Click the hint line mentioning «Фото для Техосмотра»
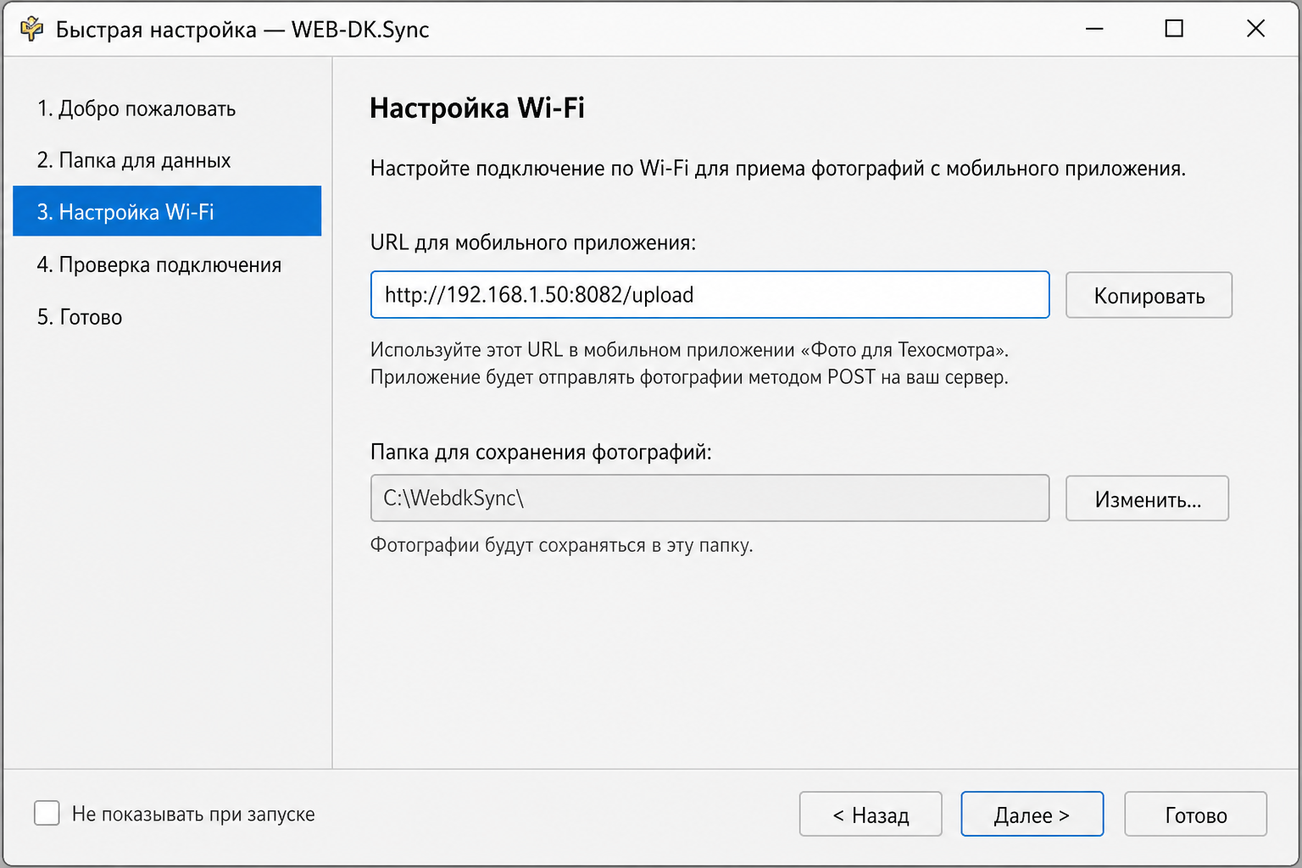The height and width of the screenshot is (868, 1302). pos(689,350)
